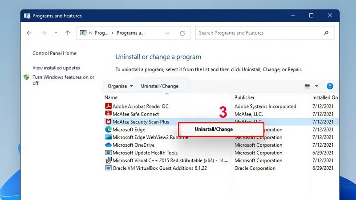The height and width of the screenshot is (200, 356).
Task: Click the Back navigation arrow
Action: [29, 33]
